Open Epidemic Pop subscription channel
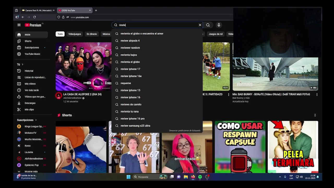The image size is (334, 188). click(x=32, y=165)
